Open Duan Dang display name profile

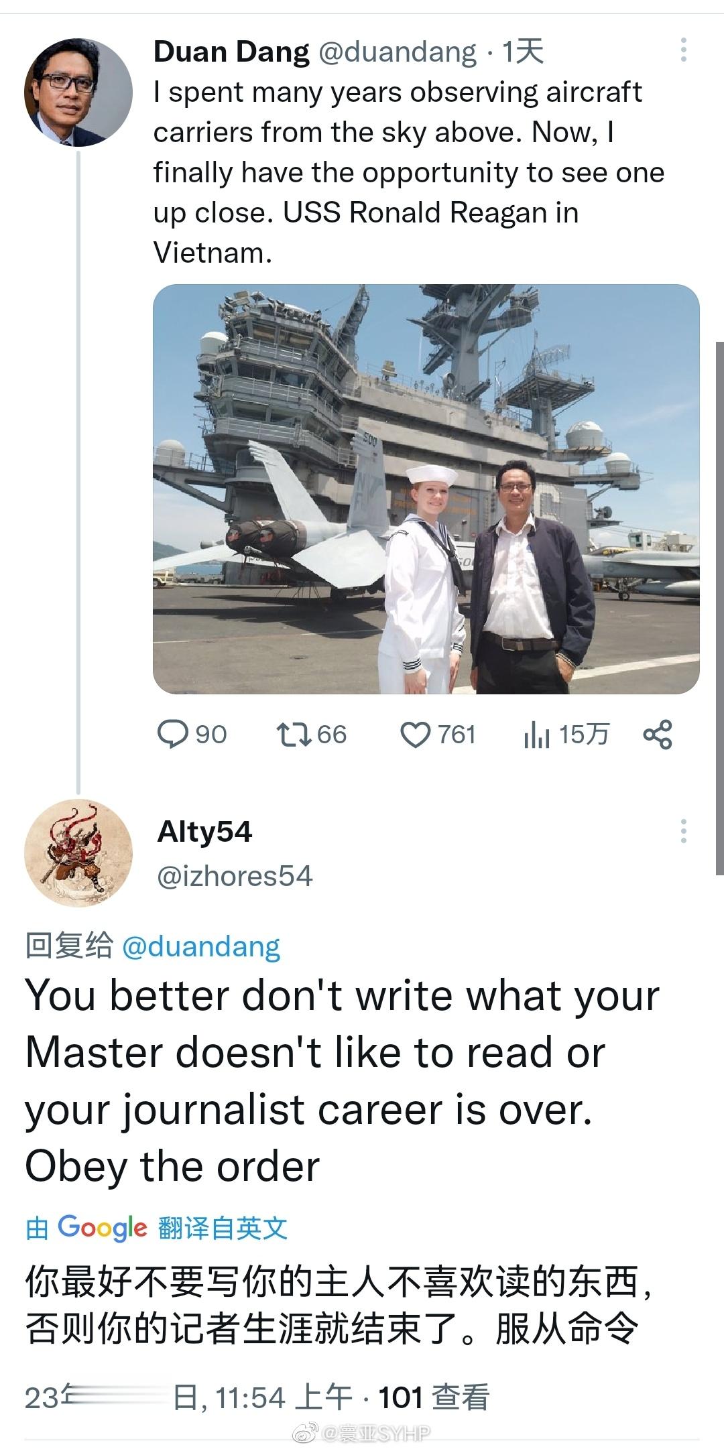[232, 52]
